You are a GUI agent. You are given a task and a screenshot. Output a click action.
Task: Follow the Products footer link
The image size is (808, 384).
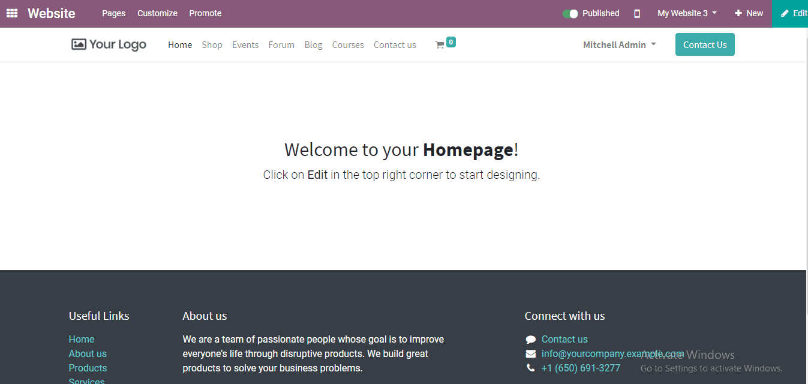coord(88,368)
